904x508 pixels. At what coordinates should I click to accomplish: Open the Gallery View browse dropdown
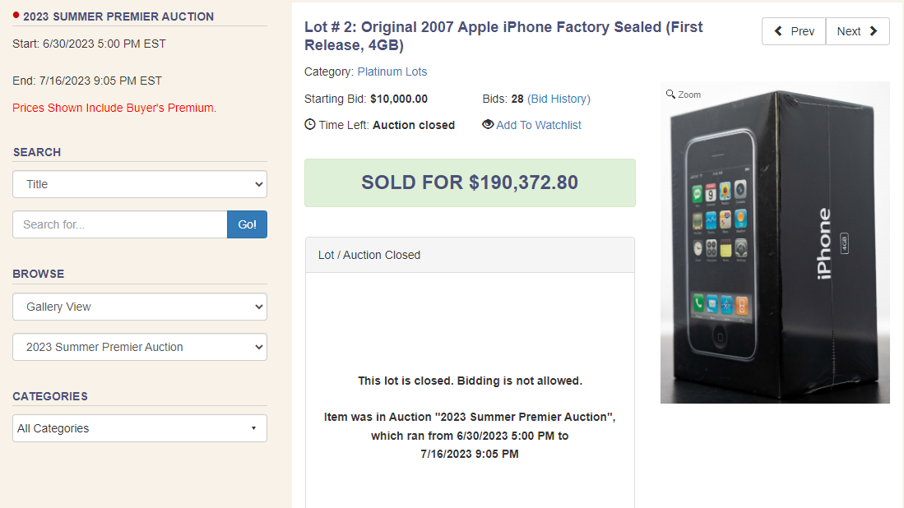click(139, 306)
